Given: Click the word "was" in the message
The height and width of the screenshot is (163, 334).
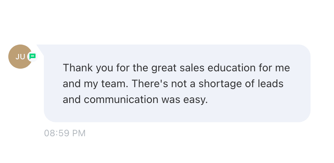Looking at the screenshot, I should point(170,100).
